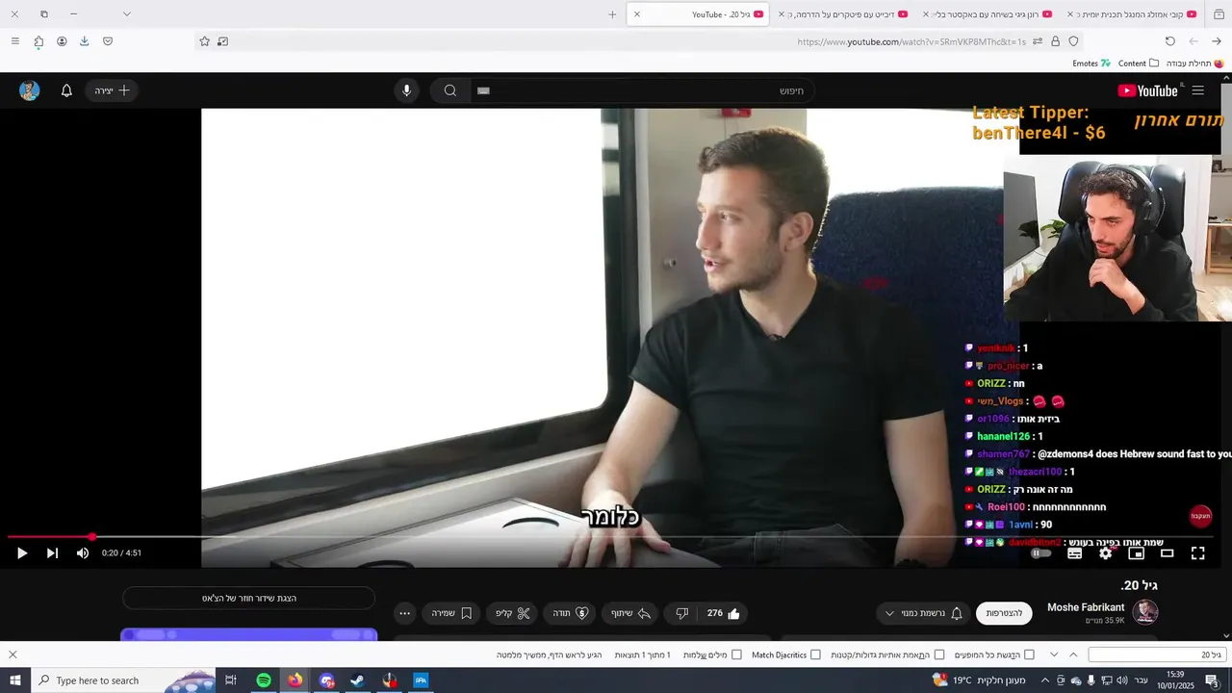The height and width of the screenshot is (693, 1232).
Task: Switch to the דיבייט עם פיסקרים tab
Action: [845, 14]
